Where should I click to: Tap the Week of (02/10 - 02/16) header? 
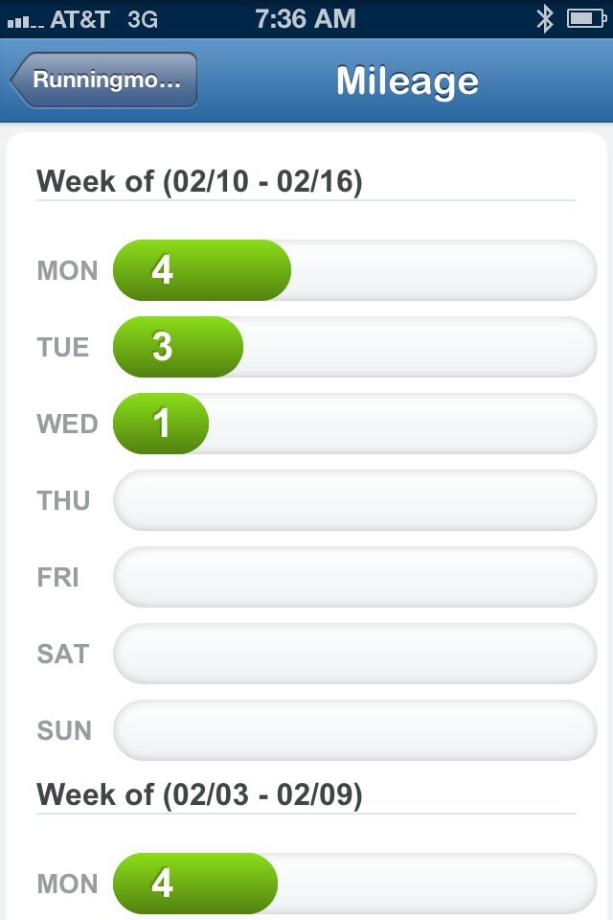point(199,181)
